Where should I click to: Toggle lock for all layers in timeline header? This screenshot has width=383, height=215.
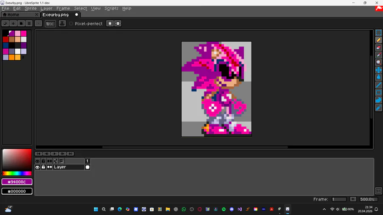pos(43,161)
